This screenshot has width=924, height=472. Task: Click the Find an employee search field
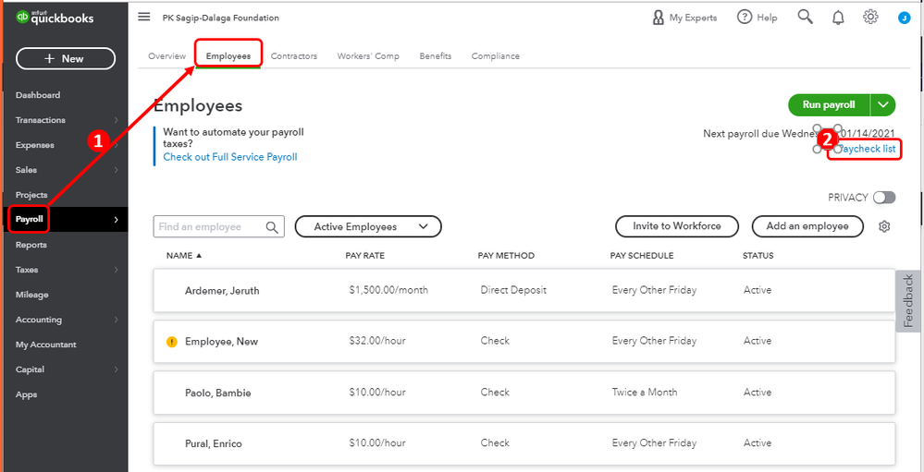[211, 227]
